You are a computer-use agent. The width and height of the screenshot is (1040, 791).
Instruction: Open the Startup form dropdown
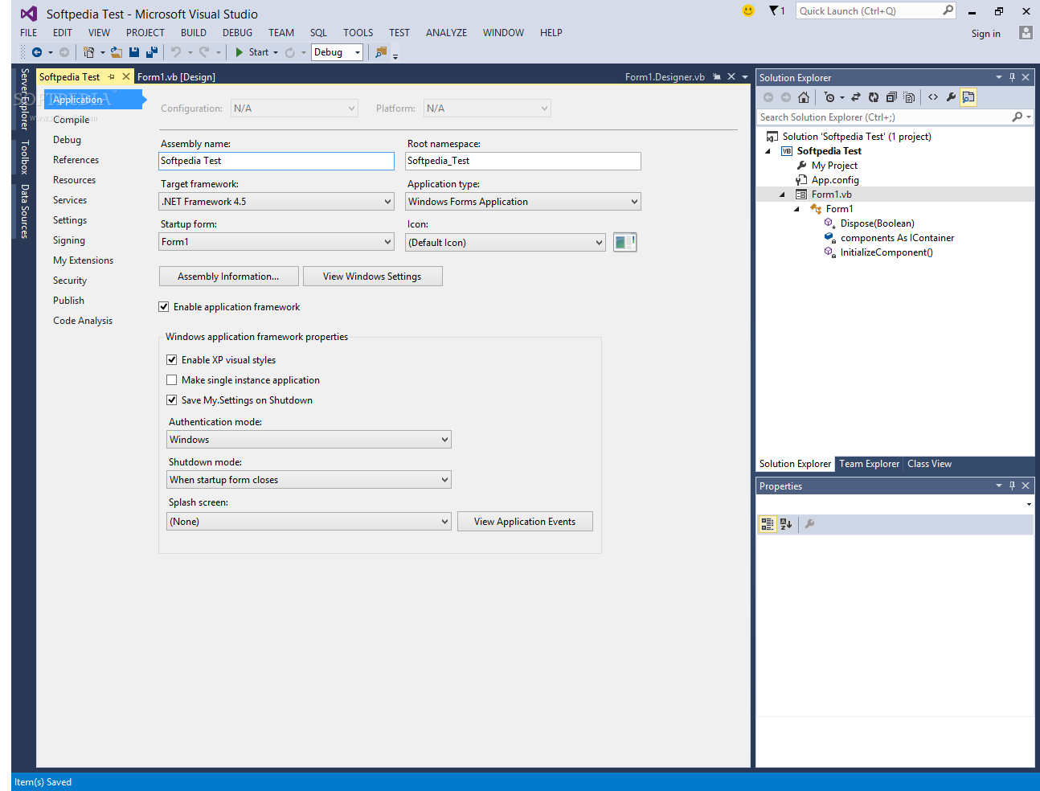(276, 242)
